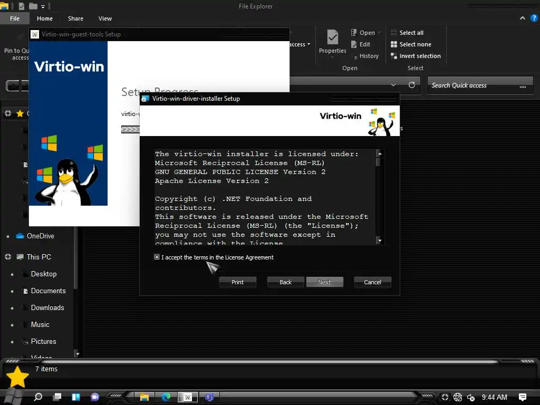
Task: Click Edit in the ribbon Open group
Action: (x=361, y=44)
